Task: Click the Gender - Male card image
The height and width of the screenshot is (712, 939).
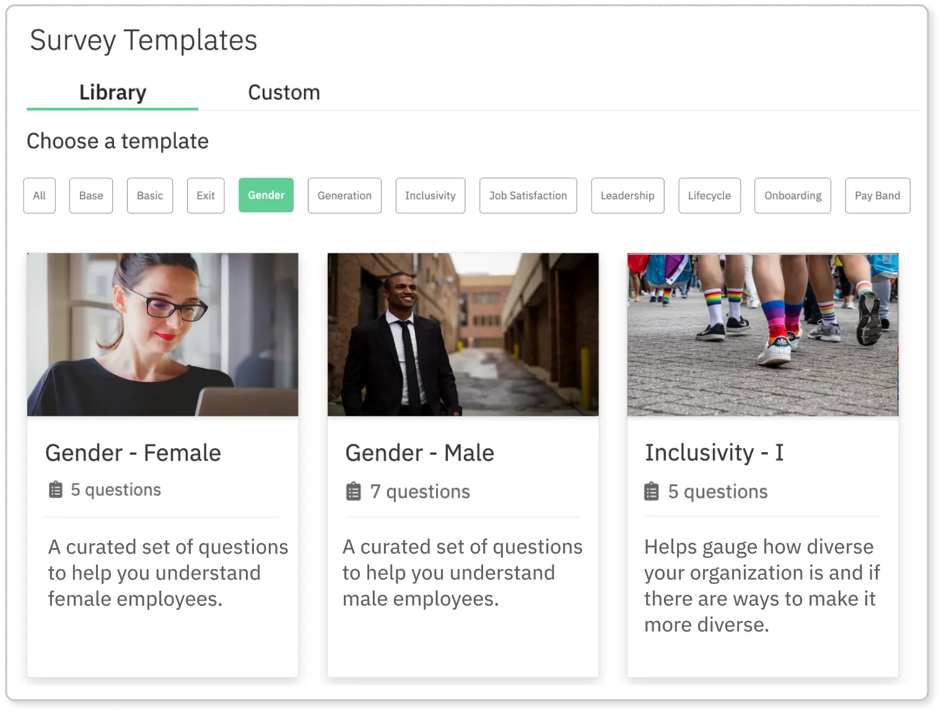Action: tap(463, 334)
